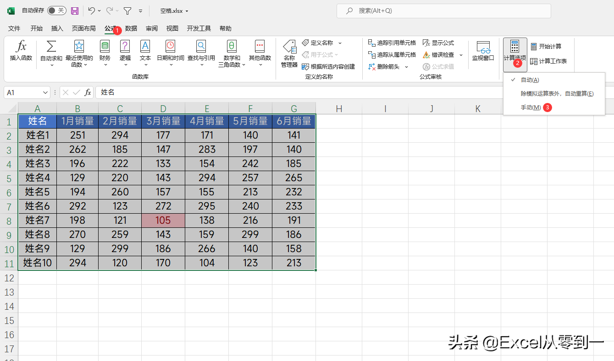Expand the 错误检查 dropdown arrow
614x361 pixels.
click(461, 55)
